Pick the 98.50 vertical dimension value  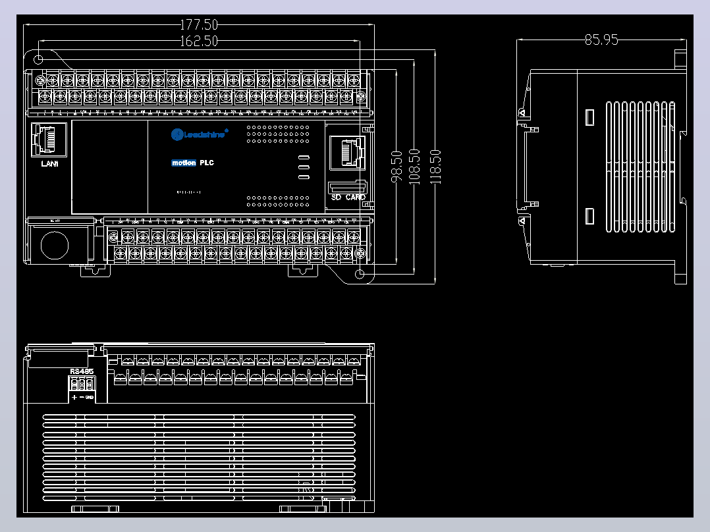[x=396, y=167]
